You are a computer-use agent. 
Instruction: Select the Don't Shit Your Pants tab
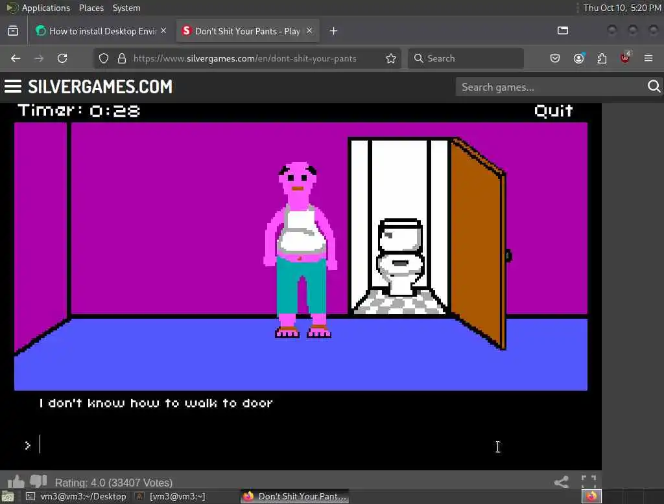(248, 31)
